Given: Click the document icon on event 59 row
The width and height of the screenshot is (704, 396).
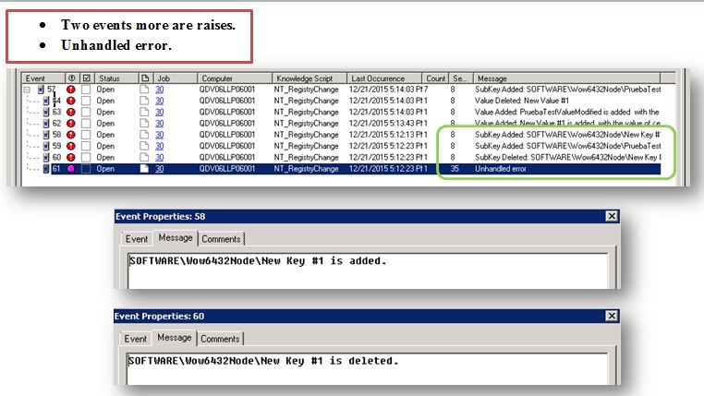Looking at the screenshot, I should tap(144, 146).
